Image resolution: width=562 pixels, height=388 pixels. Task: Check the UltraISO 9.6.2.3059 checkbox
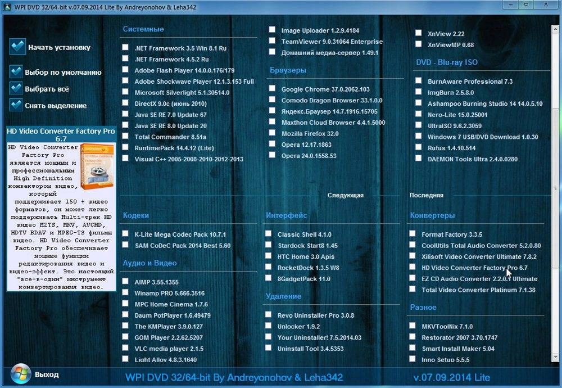point(419,125)
